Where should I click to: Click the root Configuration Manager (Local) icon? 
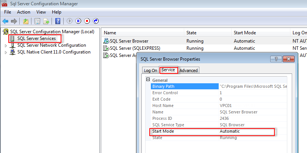click(x=6, y=32)
